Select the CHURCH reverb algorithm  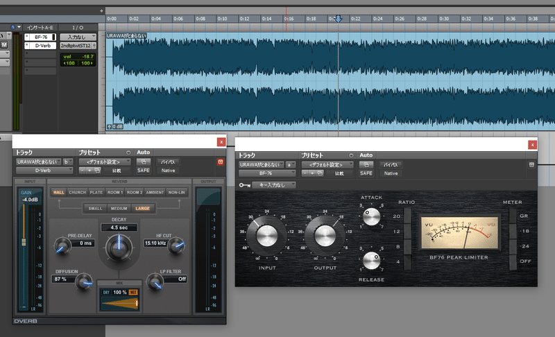point(77,192)
